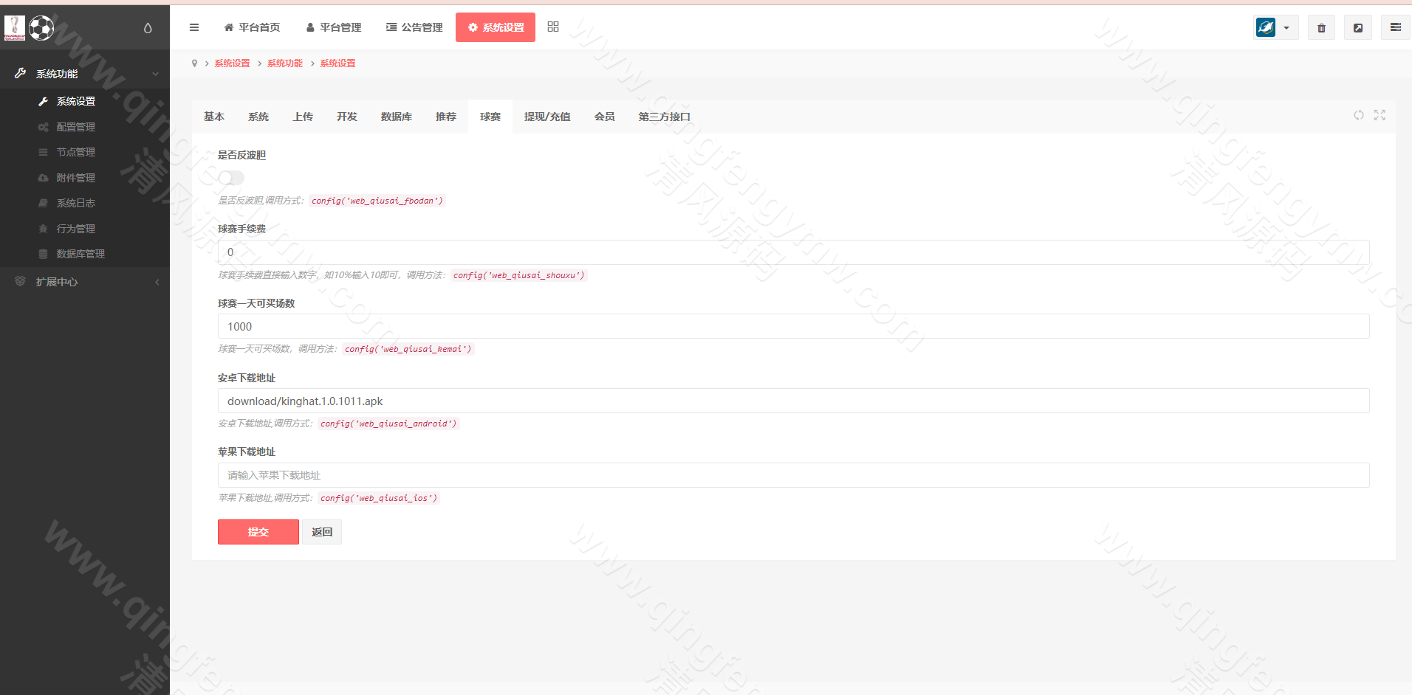Click the trash clear cache icon
Screen dimensions: 1412x695
click(x=1321, y=28)
